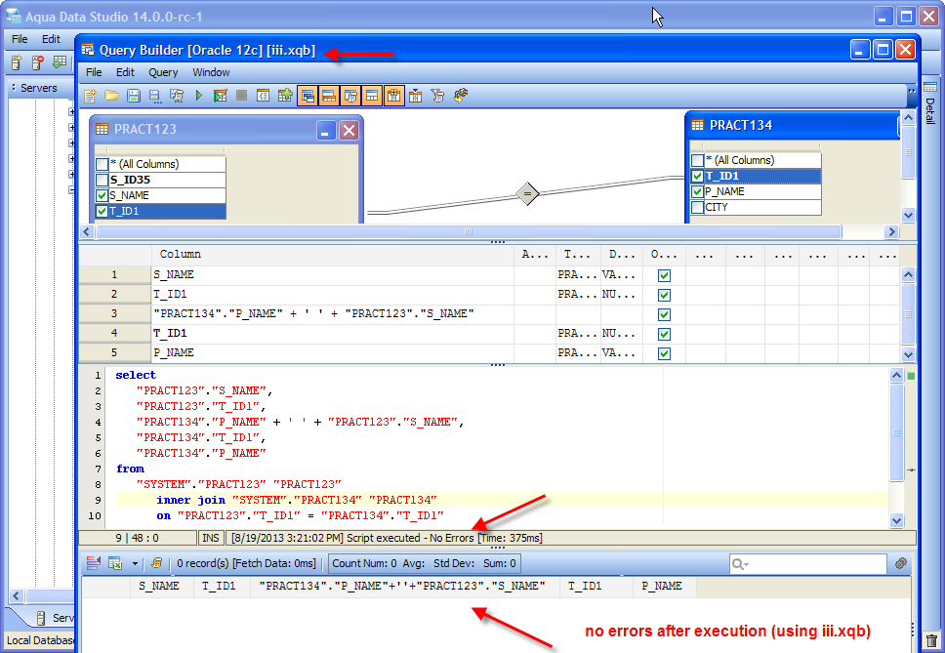Toggle fourth highlighted pane button, blue grid icon
This screenshot has width=945, height=653.
(x=372, y=96)
